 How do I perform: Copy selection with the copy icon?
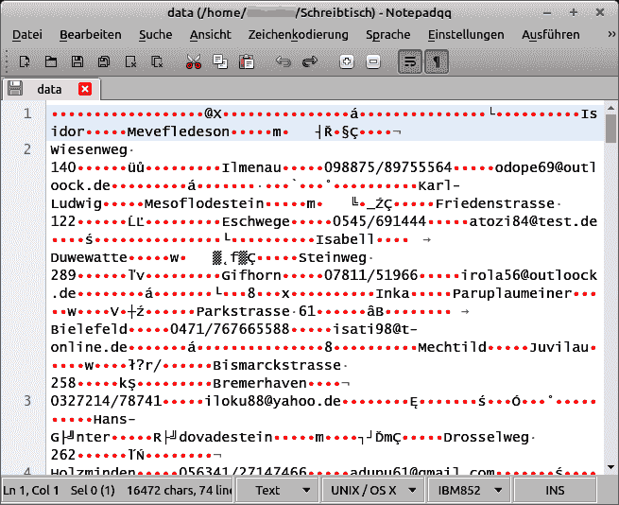(x=220, y=61)
